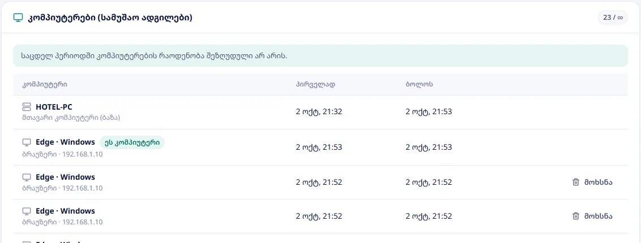Click the კომპიუტერები (სამუშაო ადგილები) heading
Screen dimensions: 641x243
click(109, 18)
